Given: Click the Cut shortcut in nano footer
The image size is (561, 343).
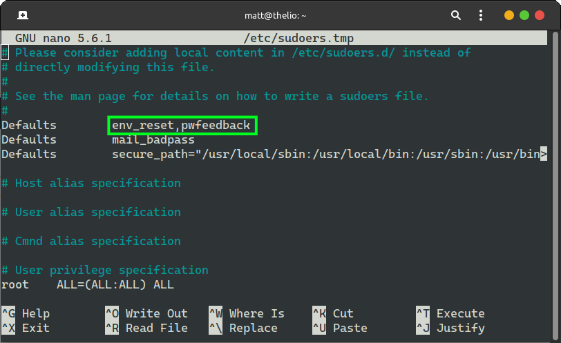Looking at the screenshot, I should pyautogui.click(x=343, y=313).
